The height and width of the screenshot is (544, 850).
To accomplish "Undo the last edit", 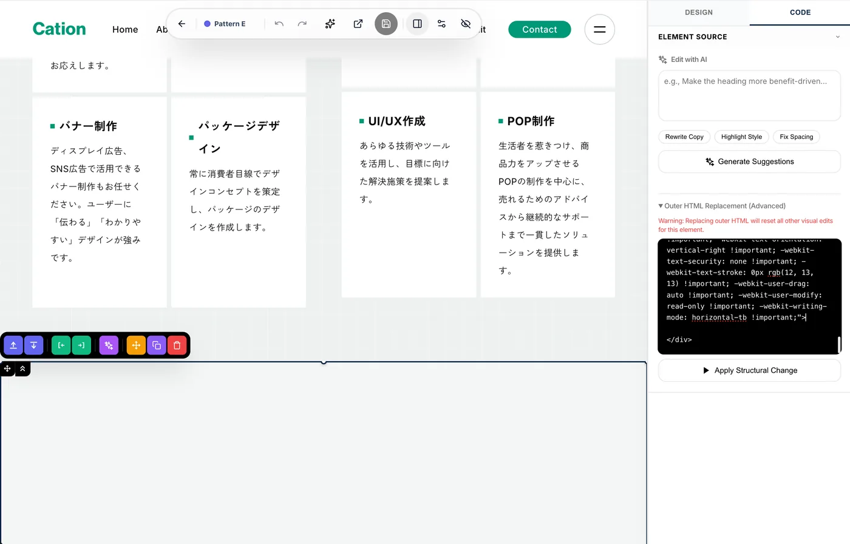I will pos(279,24).
